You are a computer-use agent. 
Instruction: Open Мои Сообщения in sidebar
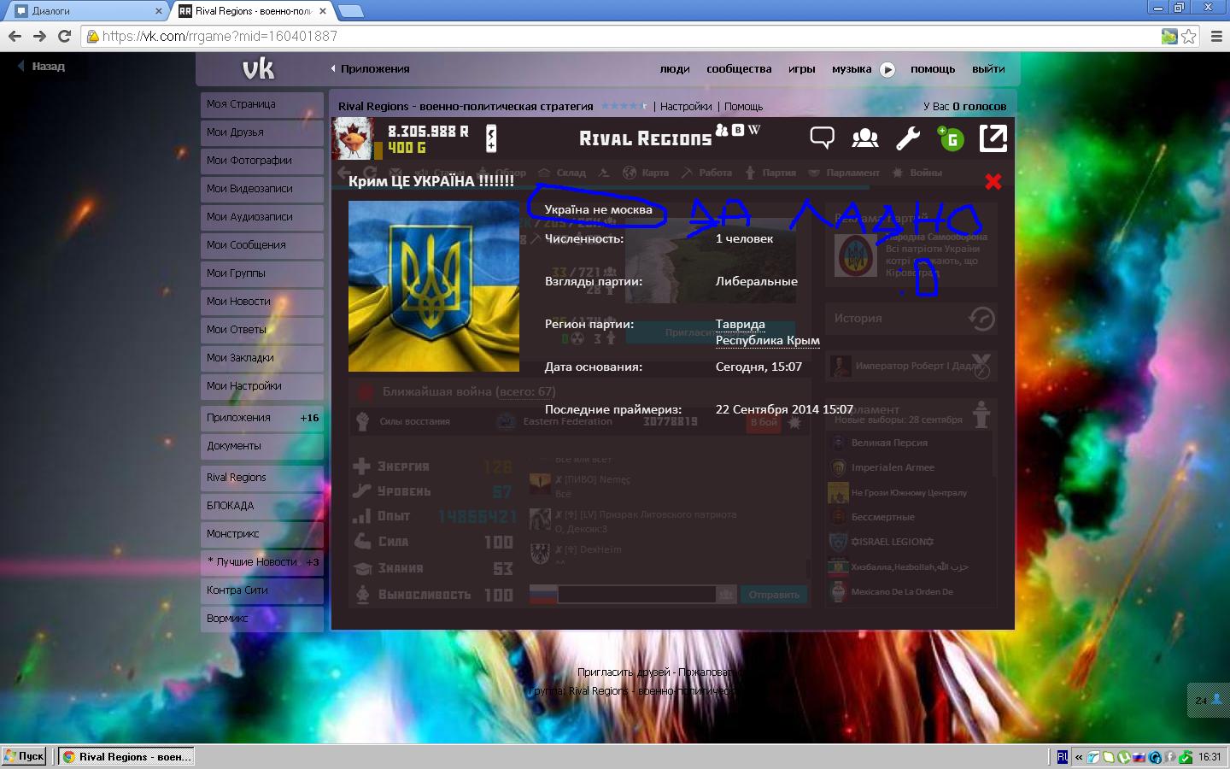point(262,245)
